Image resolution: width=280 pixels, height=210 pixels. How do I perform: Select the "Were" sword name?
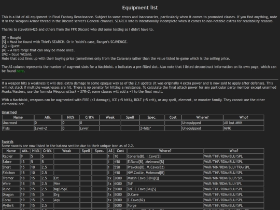tap(11, 184)
